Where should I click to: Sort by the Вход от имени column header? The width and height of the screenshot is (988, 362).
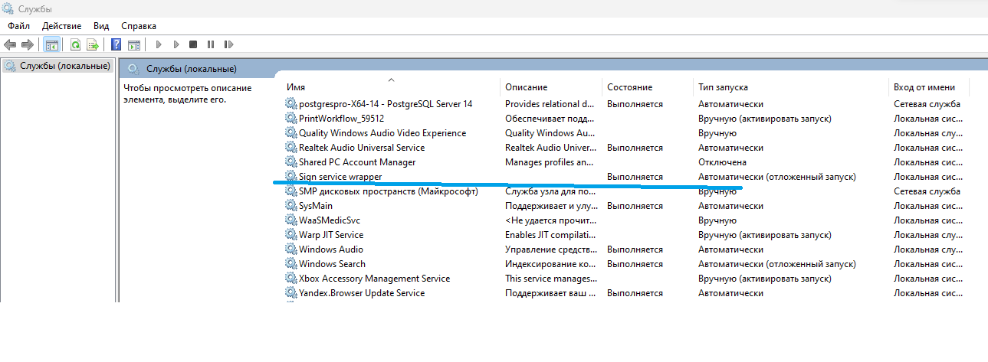pyautogui.click(x=924, y=87)
